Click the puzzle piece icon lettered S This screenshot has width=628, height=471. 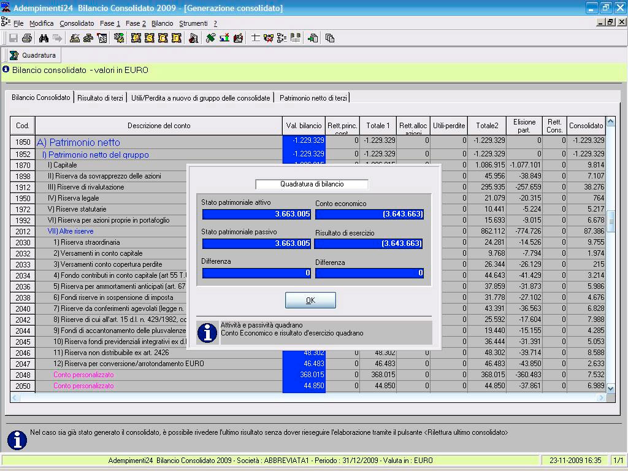150,38
